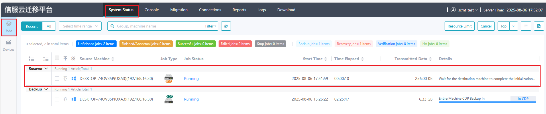Click the group view grid icon in header
This screenshot has height=114, width=546.
tap(73, 58)
